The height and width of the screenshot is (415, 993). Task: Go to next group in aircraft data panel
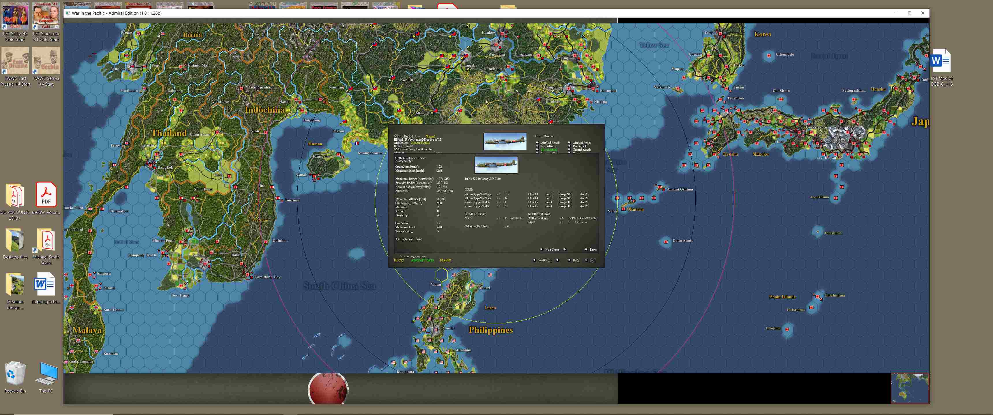(565, 250)
